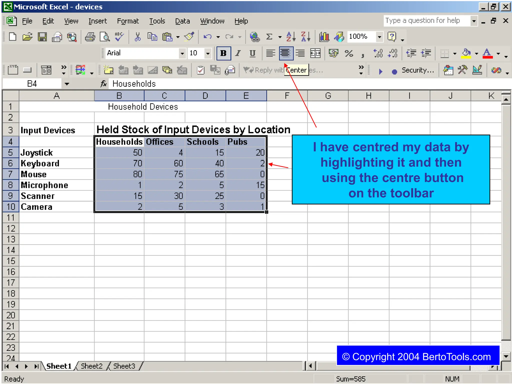Open the Edit menu
This screenshot has height=384, width=512.
[x=48, y=21]
